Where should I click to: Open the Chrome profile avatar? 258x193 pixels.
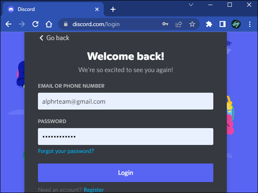click(236, 24)
